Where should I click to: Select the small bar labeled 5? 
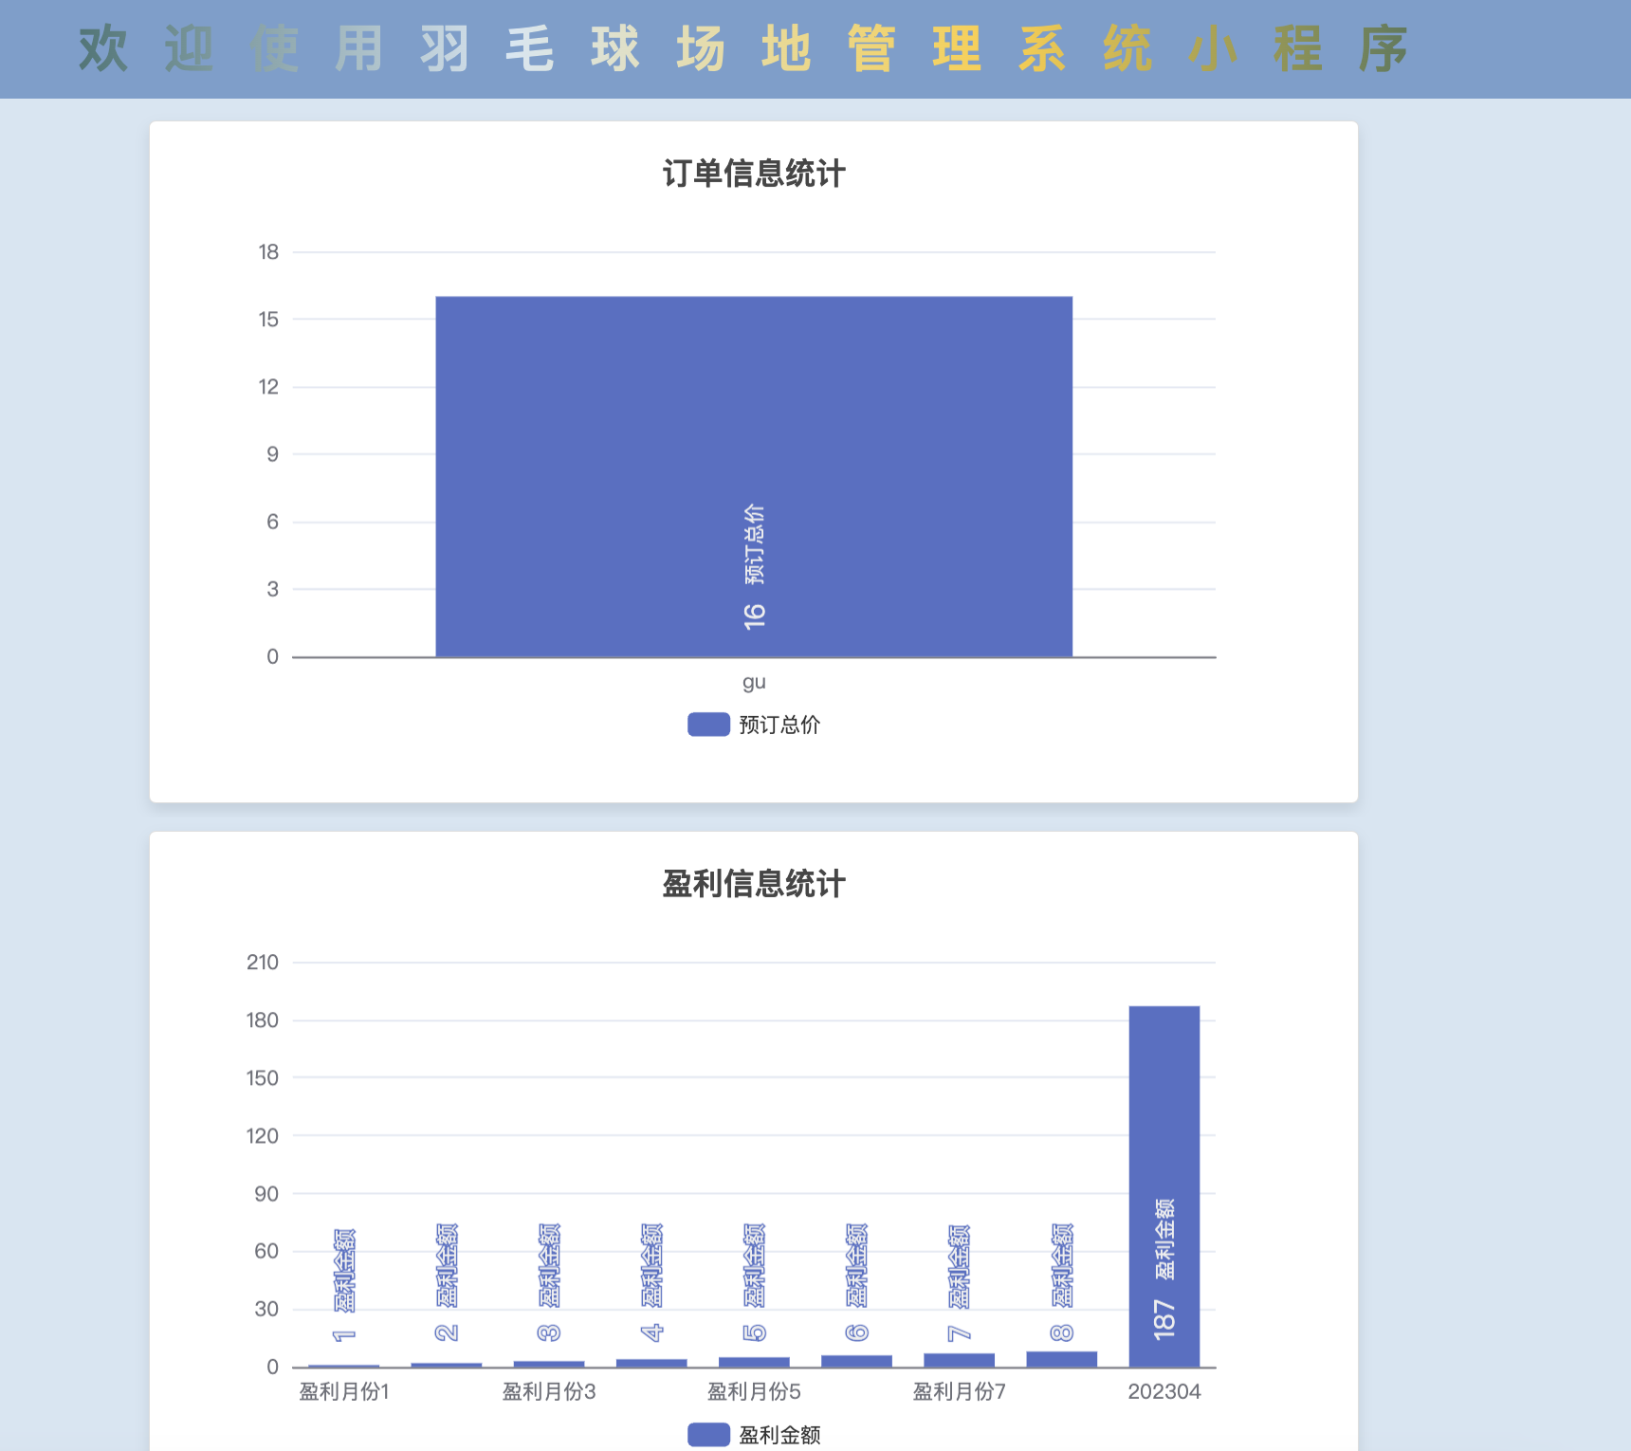[754, 1362]
